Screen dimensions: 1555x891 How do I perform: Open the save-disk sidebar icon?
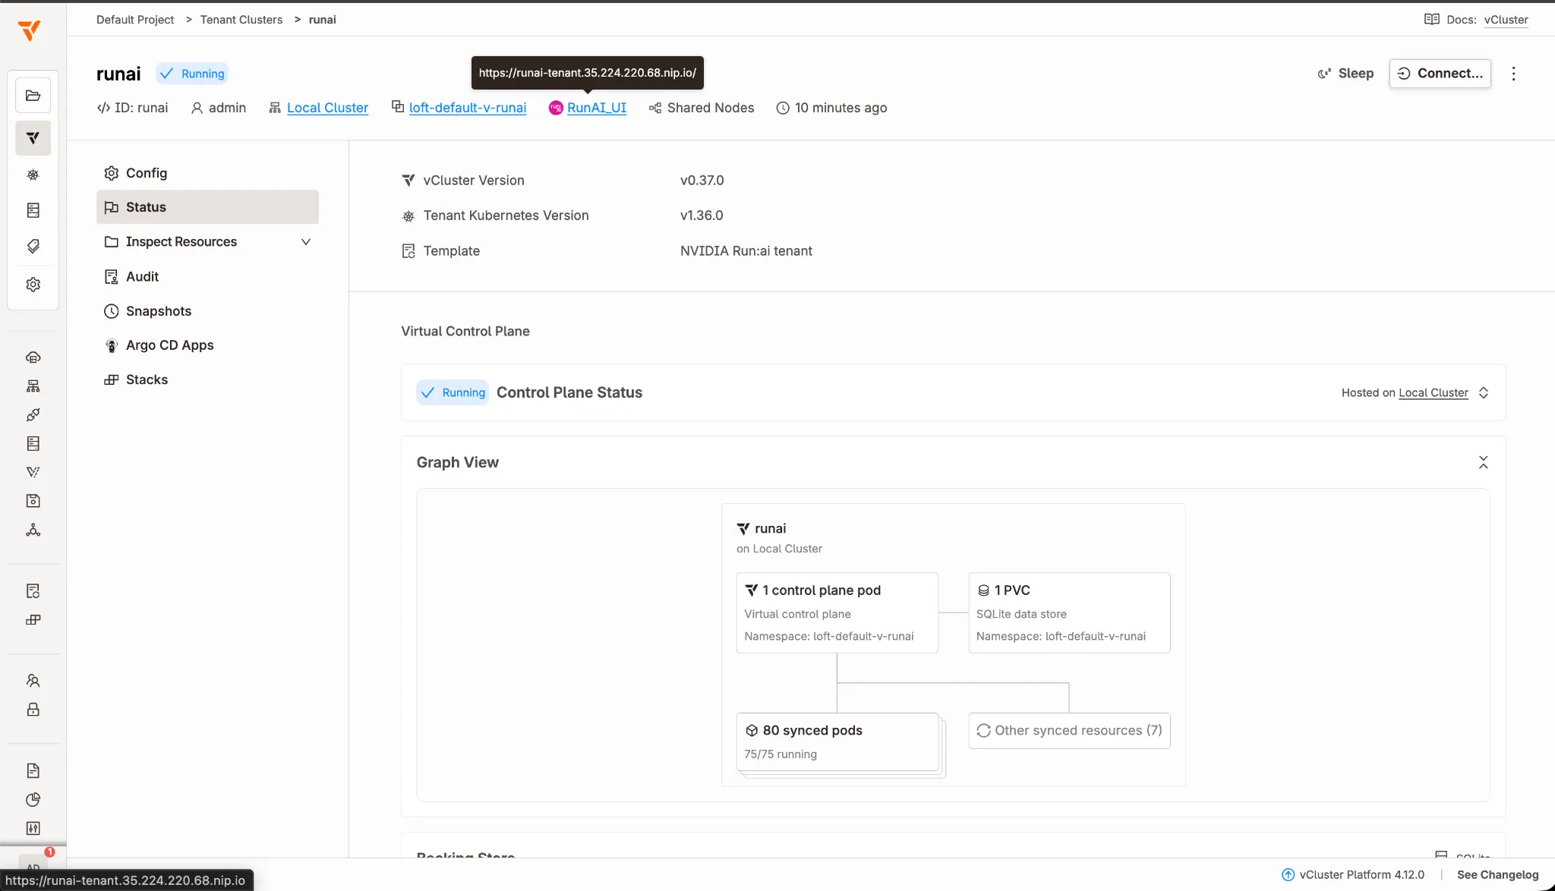click(x=33, y=501)
